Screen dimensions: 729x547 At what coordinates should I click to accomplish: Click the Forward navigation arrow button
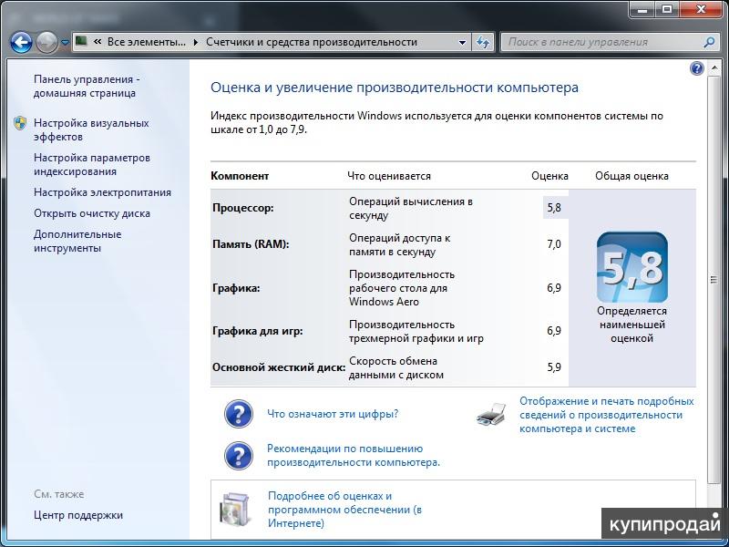[x=46, y=42]
